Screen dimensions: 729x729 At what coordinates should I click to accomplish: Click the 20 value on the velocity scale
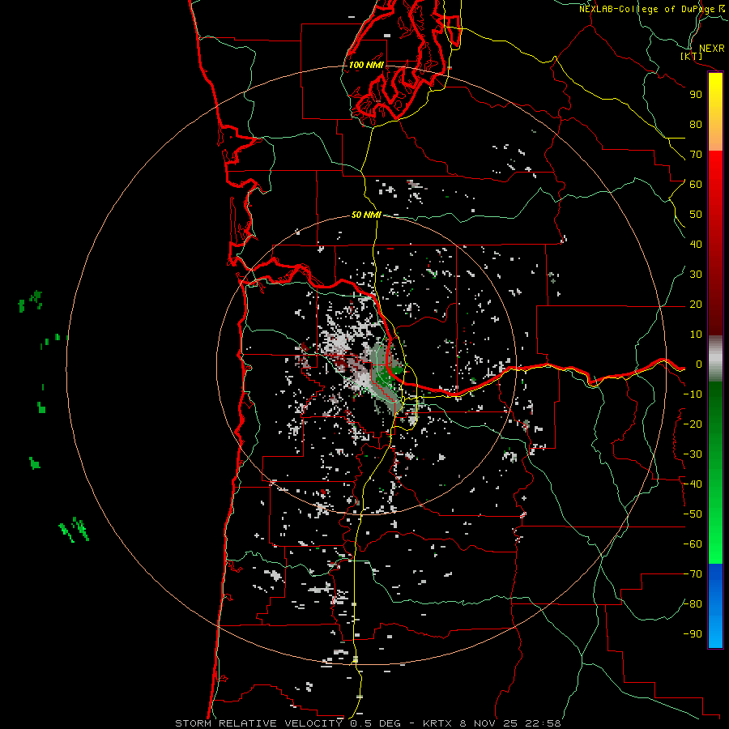tap(696, 304)
